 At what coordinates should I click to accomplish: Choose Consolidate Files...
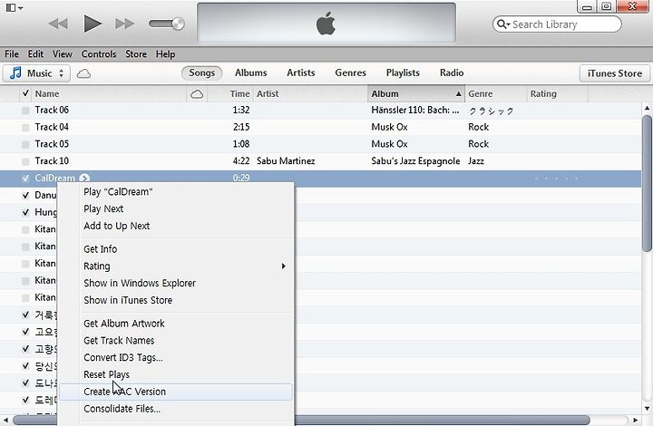(x=176, y=409)
